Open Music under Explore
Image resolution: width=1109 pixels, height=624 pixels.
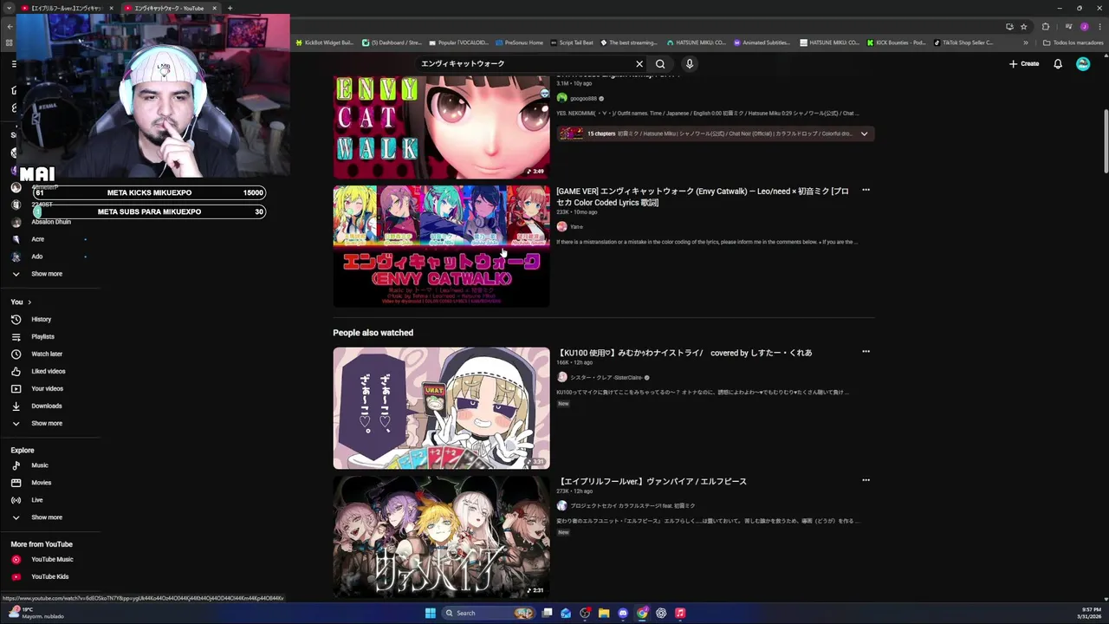[x=40, y=465]
